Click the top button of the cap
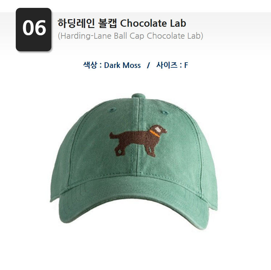Viewport: 271px width, 270px height. tap(139, 96)
